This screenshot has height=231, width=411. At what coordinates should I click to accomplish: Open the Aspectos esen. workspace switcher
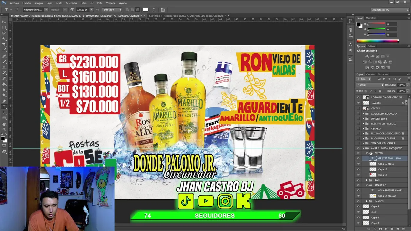pyautogui.click(x=390, y=10)
